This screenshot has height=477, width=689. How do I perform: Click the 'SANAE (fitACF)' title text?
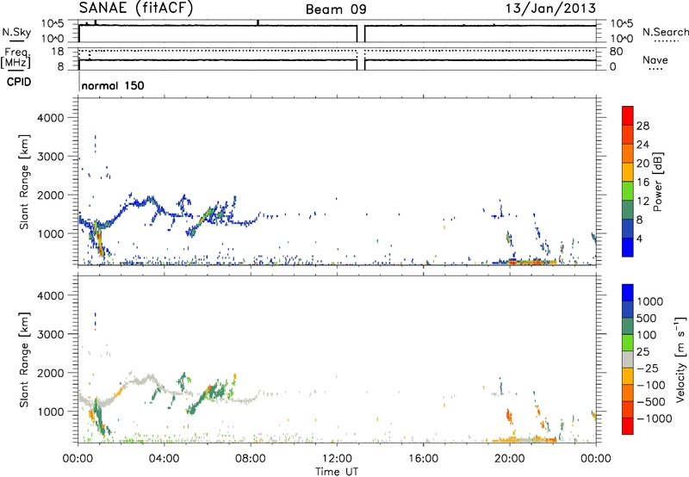pyautogui.click(x=136, y=9)
